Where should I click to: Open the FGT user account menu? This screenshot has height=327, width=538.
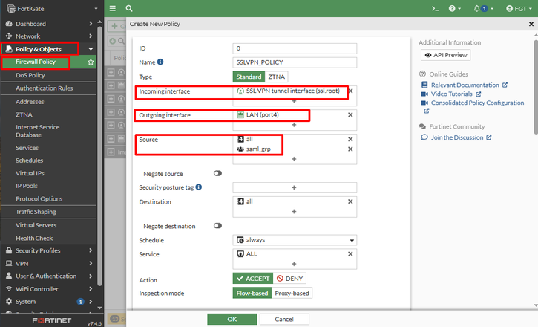click(519, 9)
